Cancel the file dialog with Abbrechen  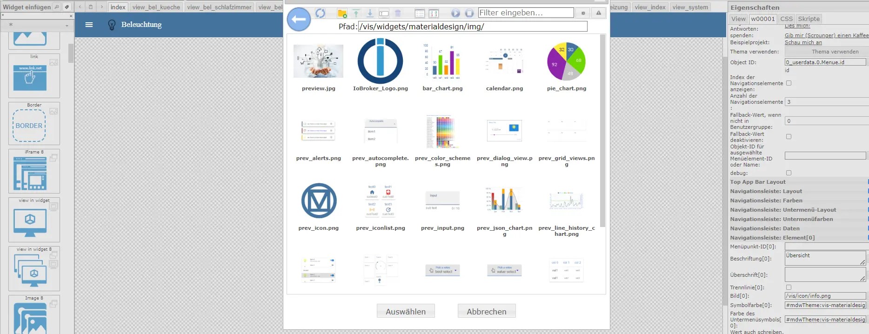pos(487,311)
